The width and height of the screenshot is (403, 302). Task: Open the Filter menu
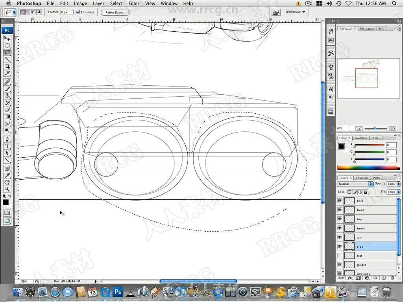[134, 4]
